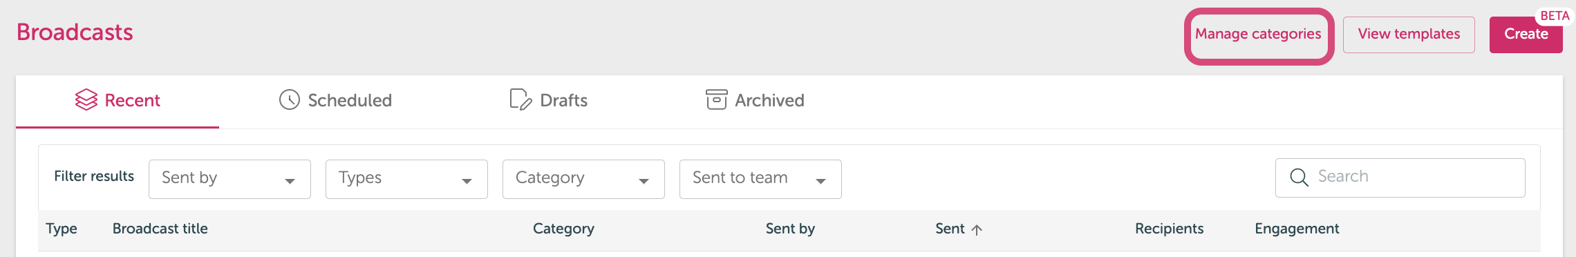Click the BETA badge on Create
Screen dimensions: 1576x257
point(1555,16)
